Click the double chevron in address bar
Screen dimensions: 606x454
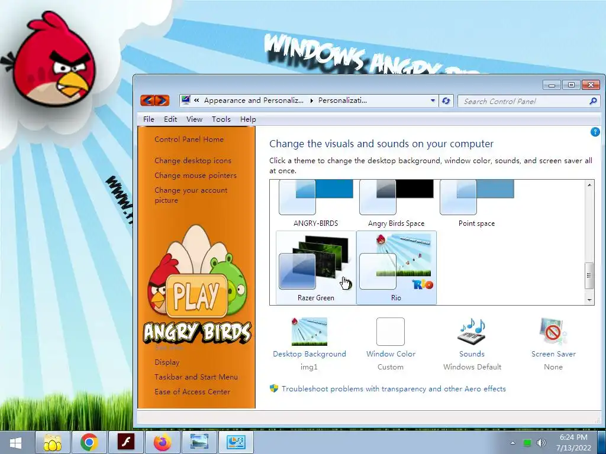click(196, 100)
